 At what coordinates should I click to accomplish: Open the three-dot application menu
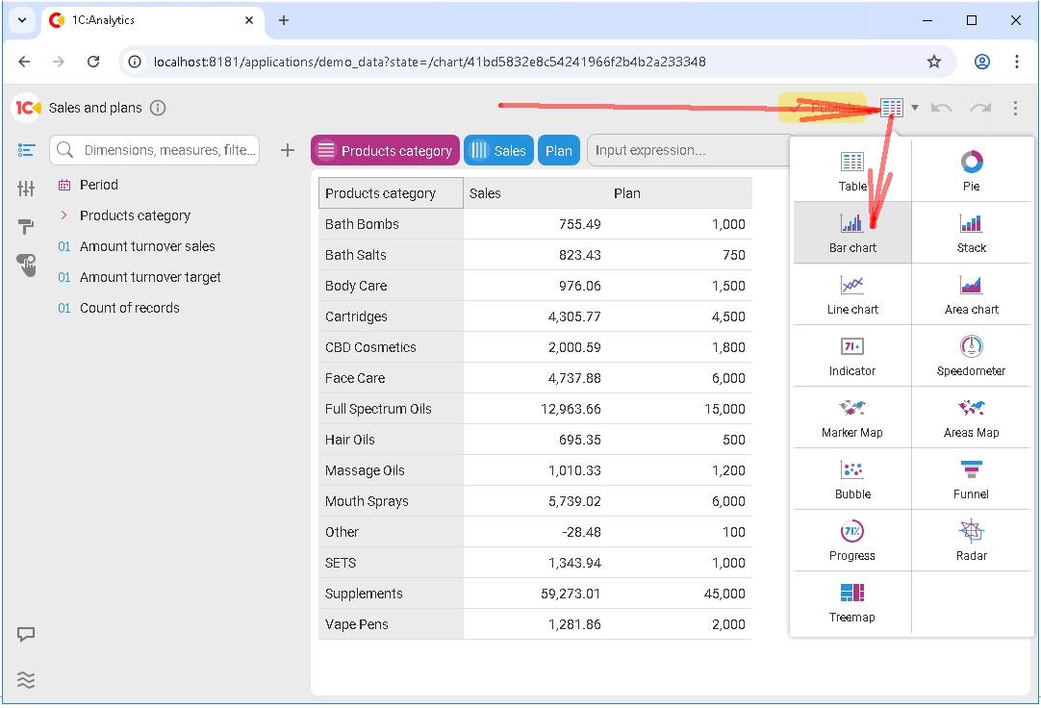pos(1015,108)
